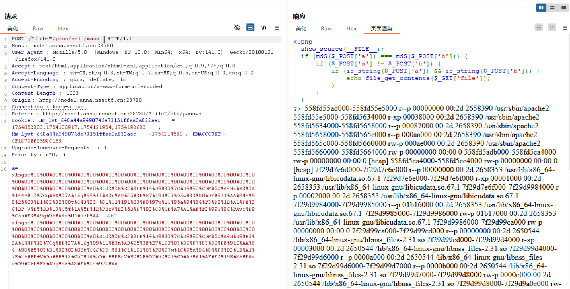570x289 pixels.
Task: Click the 请求 panel heading
Action: click(11, 16)
